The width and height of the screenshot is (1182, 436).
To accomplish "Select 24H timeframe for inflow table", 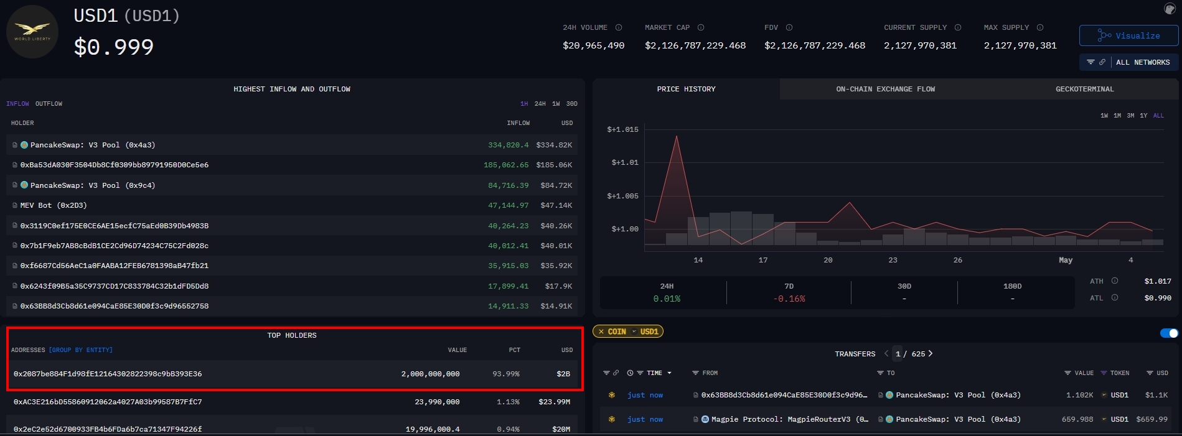I will coord(540,104).
